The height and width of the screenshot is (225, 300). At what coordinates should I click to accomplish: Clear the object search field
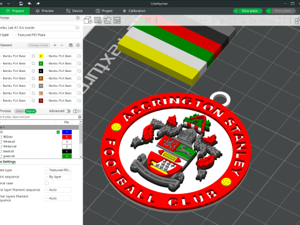tap(79, 117)
